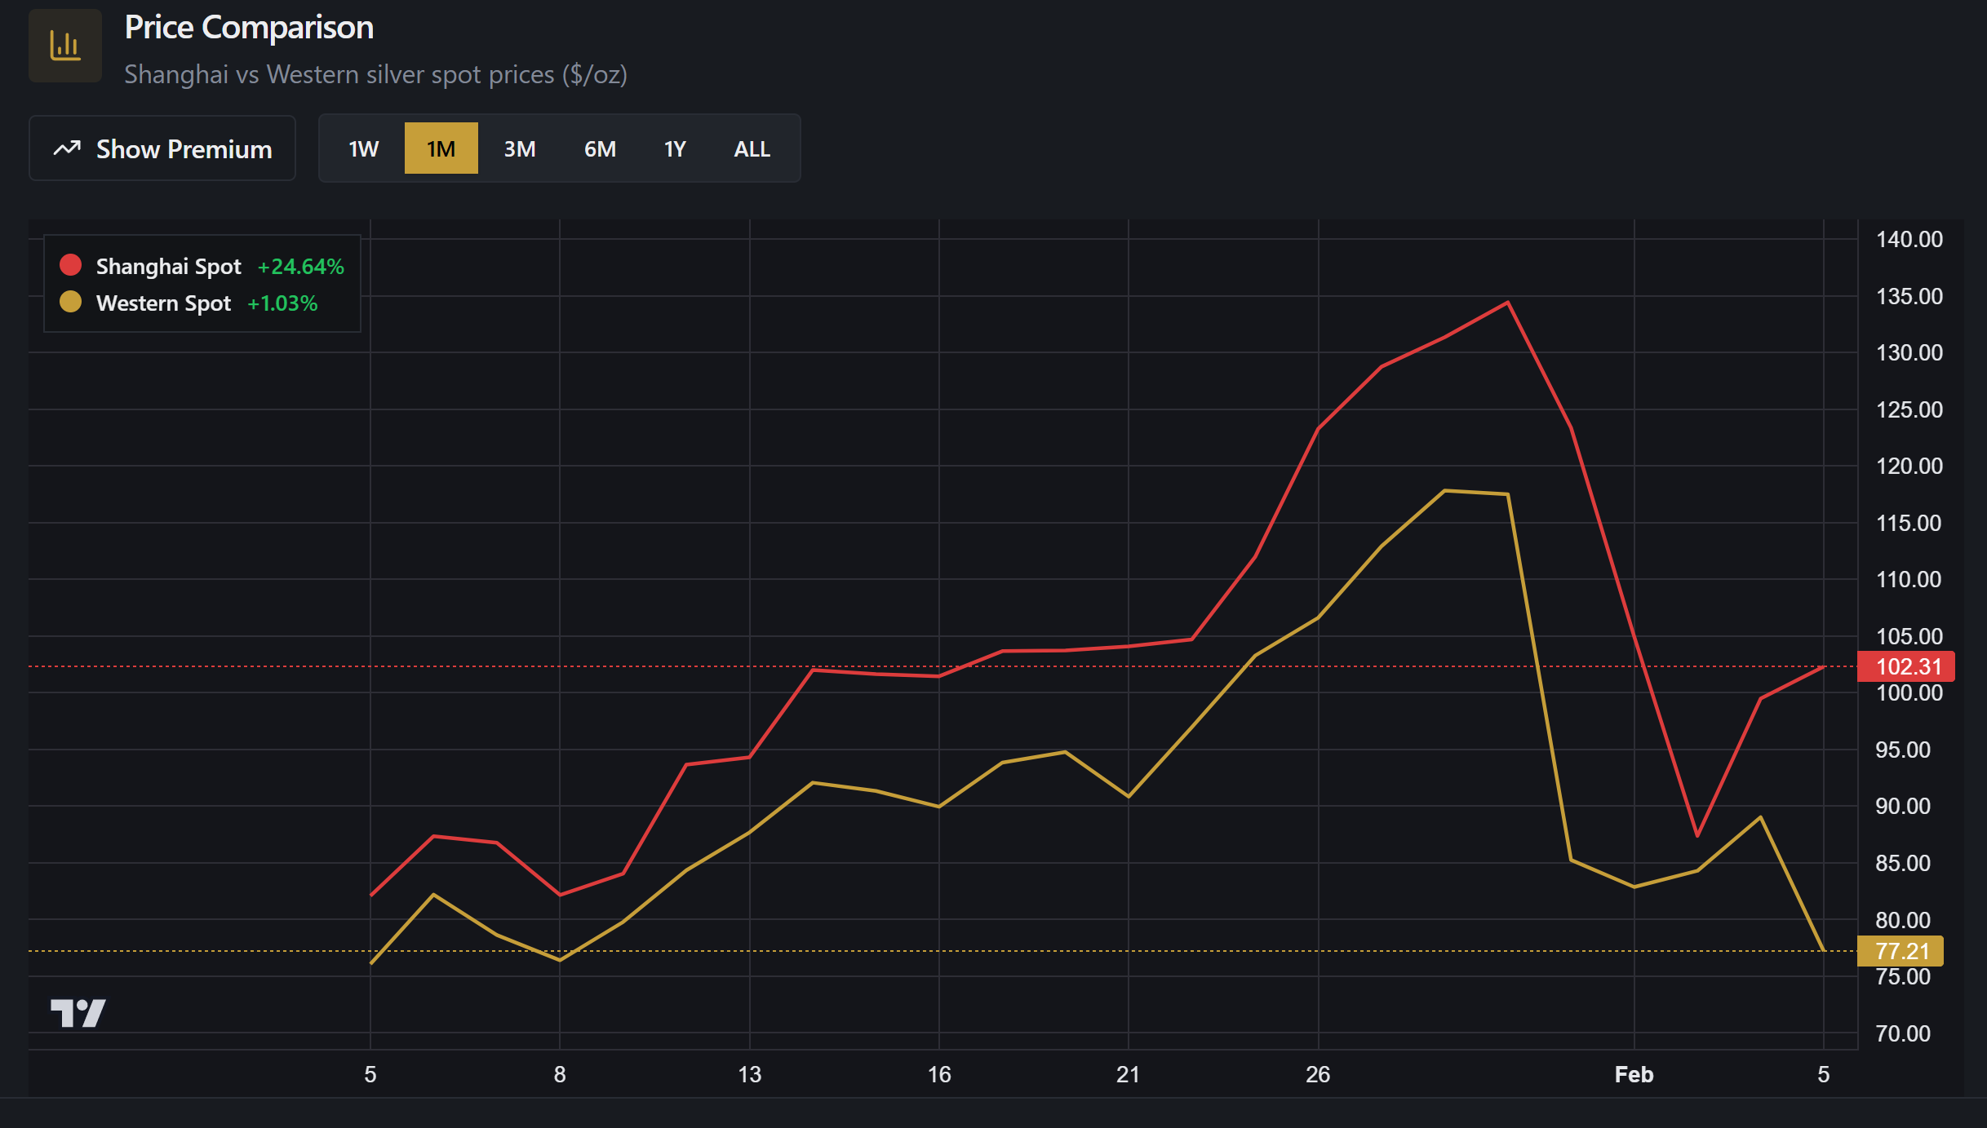Select the active 1M time range
This screenshot has height=1128, width=1987.
coord(441,148)
